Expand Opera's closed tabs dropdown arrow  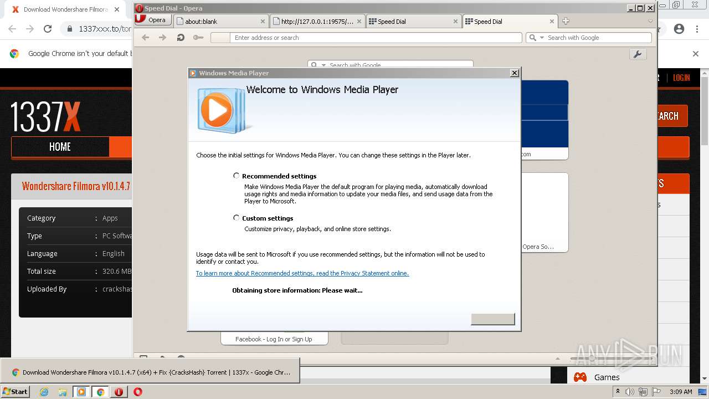[651, 21]
